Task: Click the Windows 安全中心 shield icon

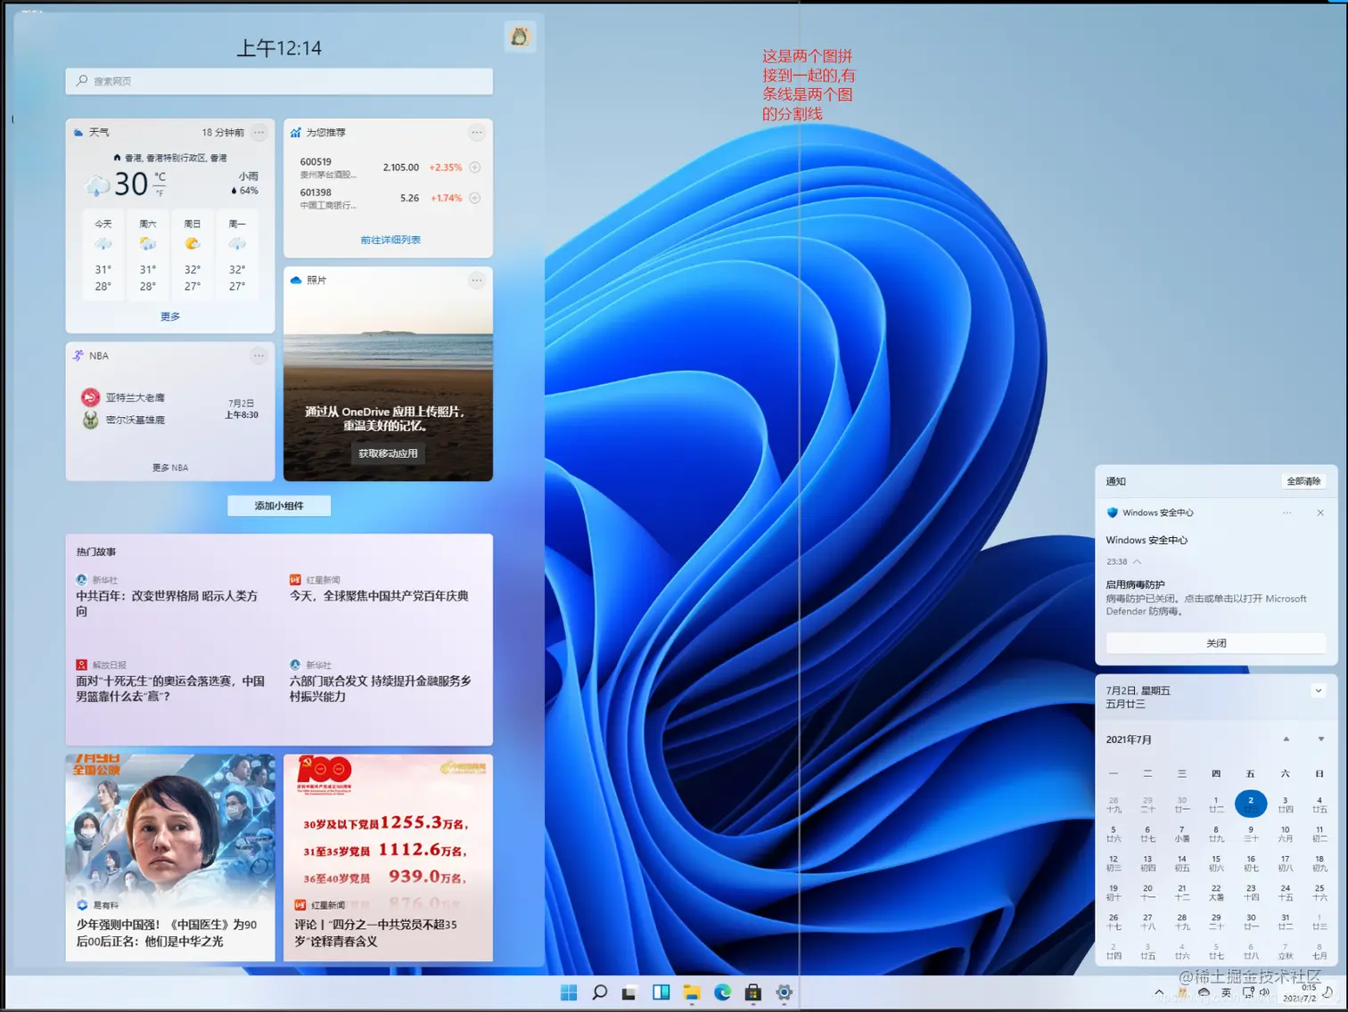Action: pyautogui.click(x=1113, y=513)
